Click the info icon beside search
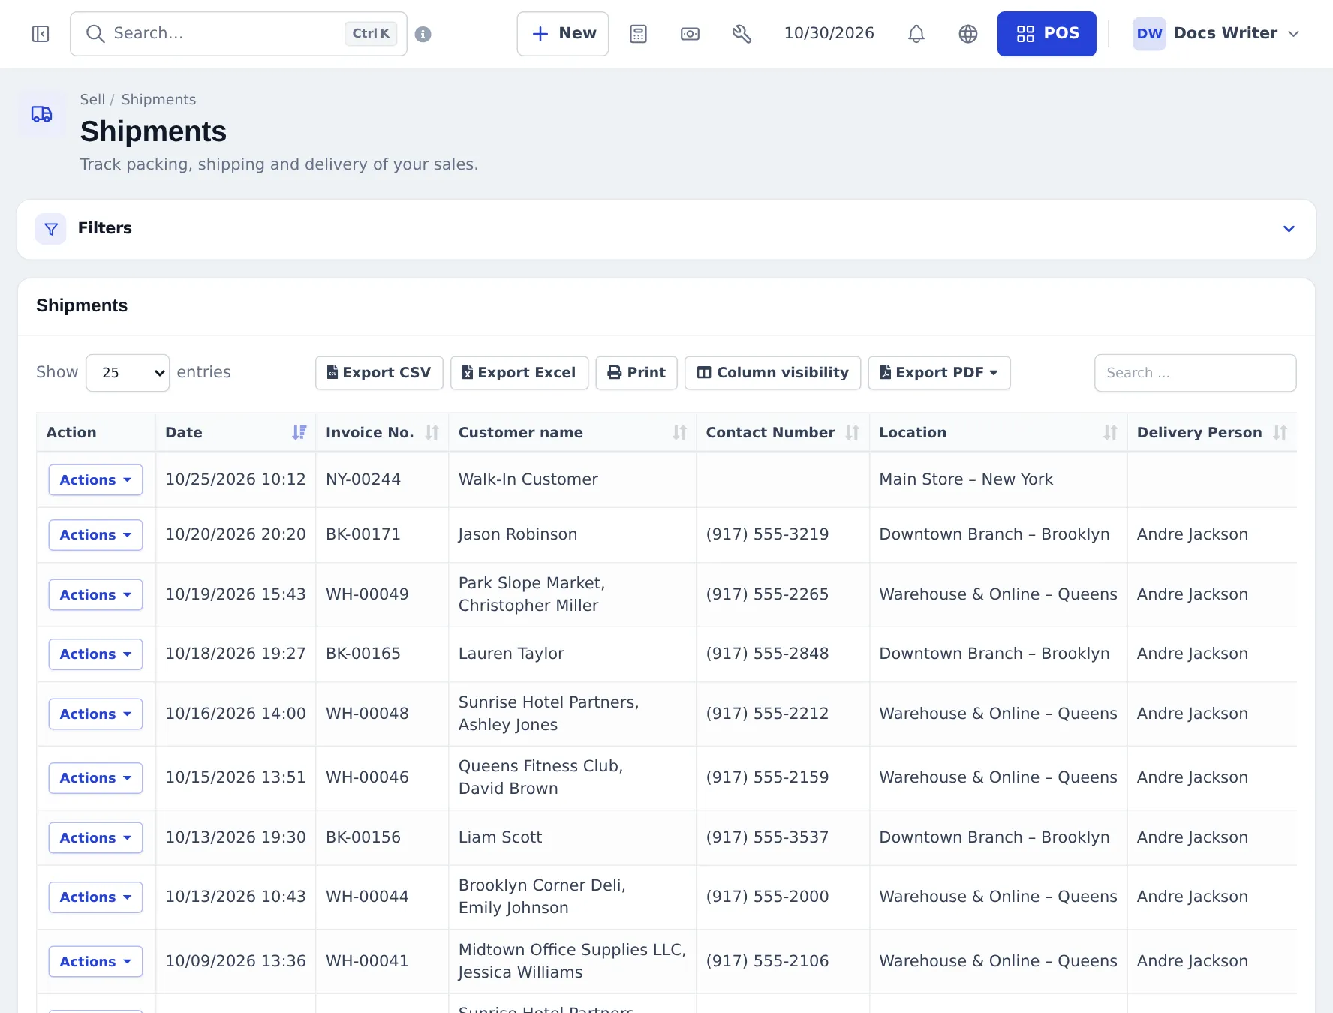Image resolution: width=1333 pixels, height=1013 pixels. coord(423,34)
